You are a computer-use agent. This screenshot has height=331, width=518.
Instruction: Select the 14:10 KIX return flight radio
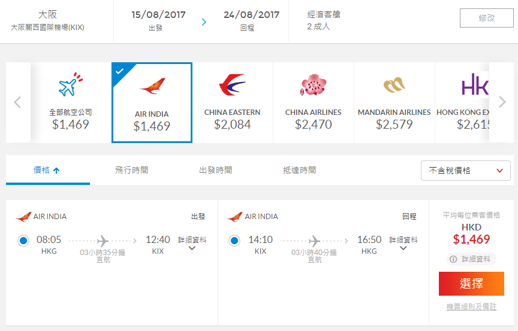[x=234, y=241]
